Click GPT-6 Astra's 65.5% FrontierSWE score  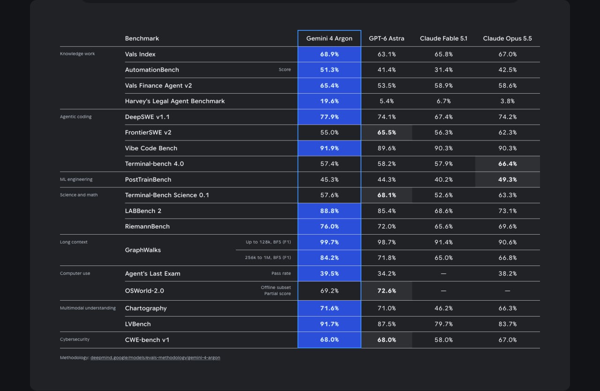pos(387,133)
